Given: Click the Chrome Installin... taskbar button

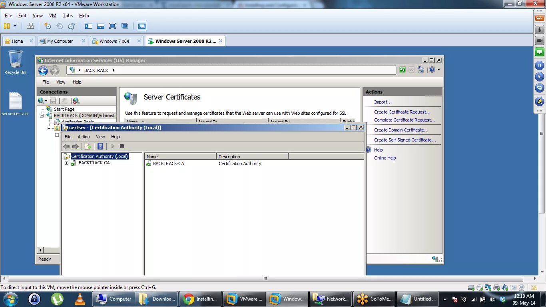Looking at the screenshot, I should pos(200,299).
